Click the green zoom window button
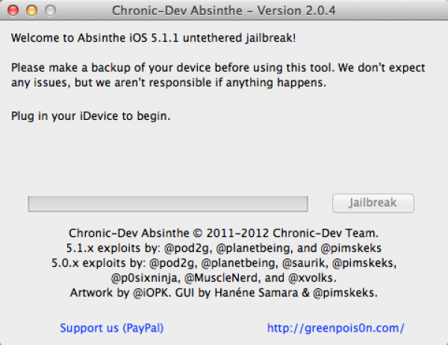 pos(49,11)
